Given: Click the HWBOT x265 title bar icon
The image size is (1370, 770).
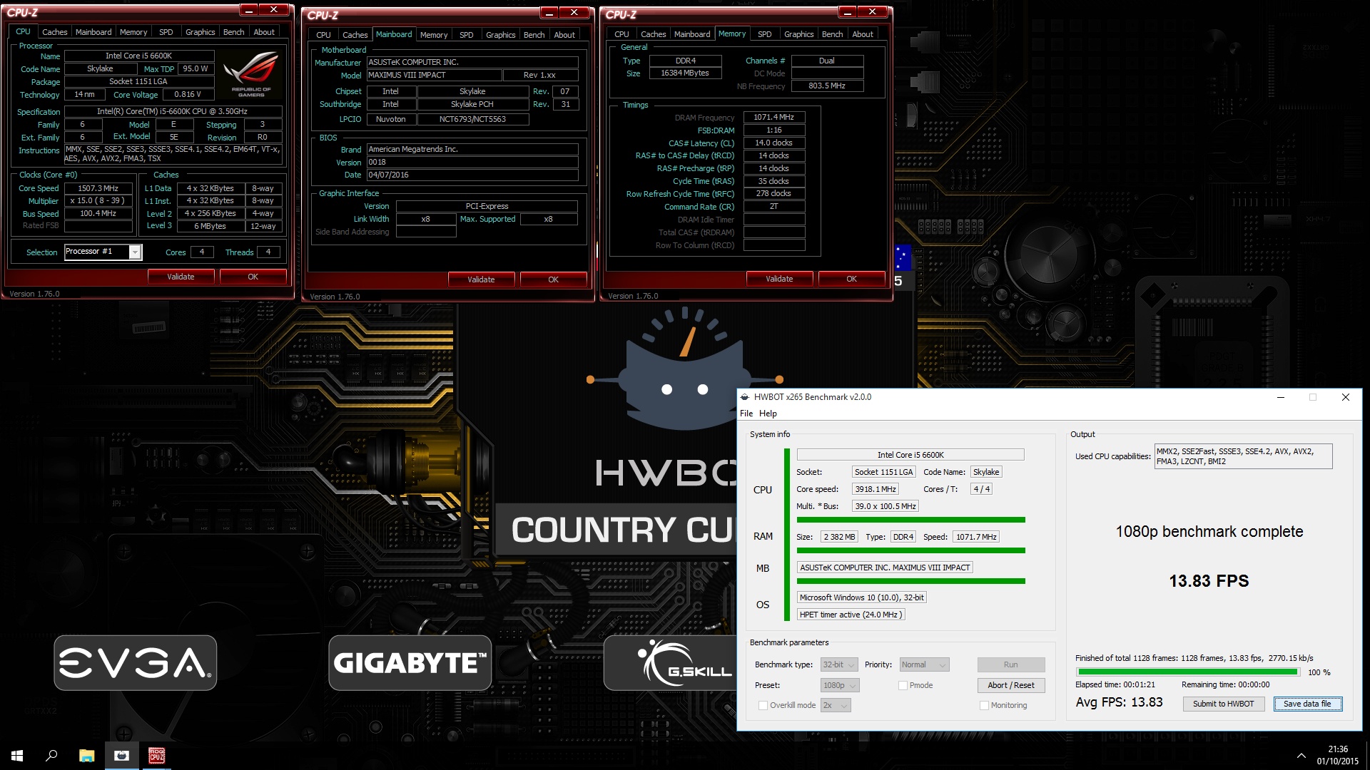Looking at the screenshot, I should pos(745,397).
